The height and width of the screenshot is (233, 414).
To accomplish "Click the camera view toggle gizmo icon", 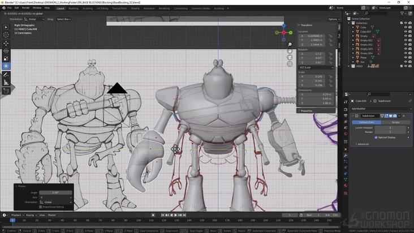I will tap(290, 57).
